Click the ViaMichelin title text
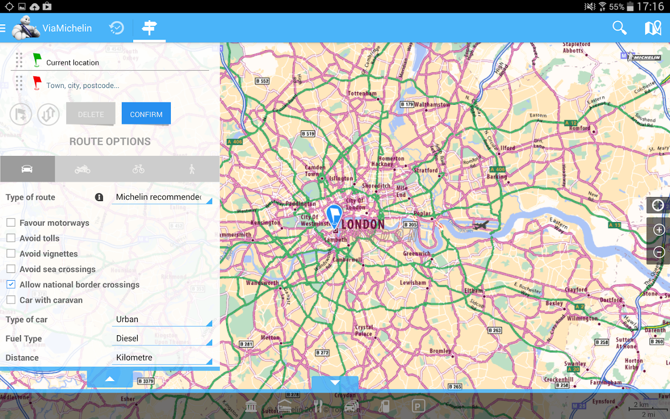Viewport: 670px width, 419px height. pos(67,28)
